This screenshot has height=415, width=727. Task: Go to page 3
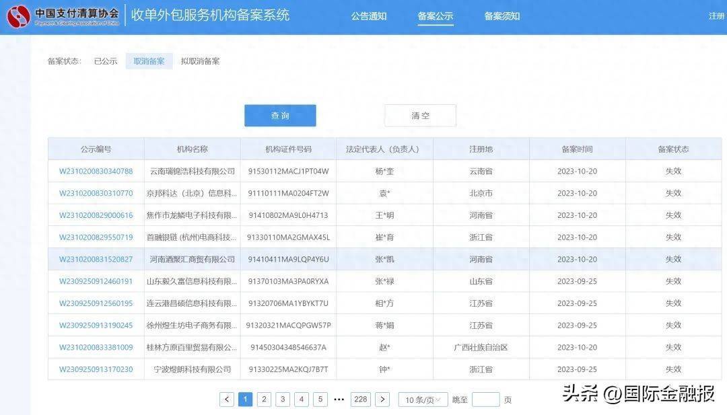coord(283,400)
